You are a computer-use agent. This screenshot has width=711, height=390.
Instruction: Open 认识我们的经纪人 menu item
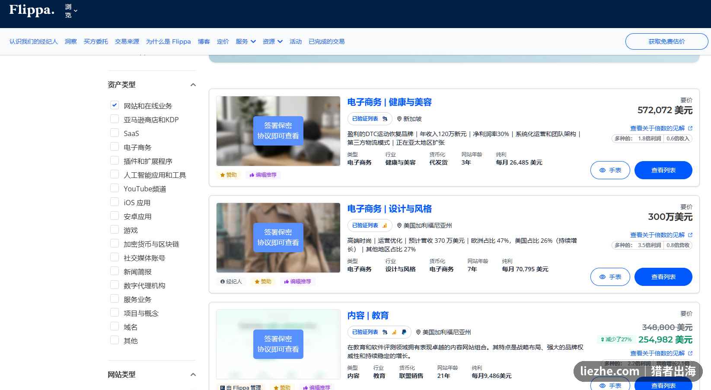(x=34, y=41)
